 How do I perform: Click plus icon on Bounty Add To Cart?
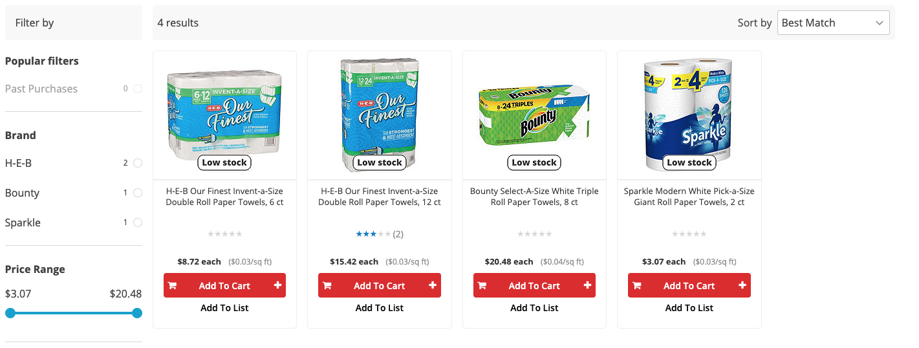pos(587,285)
